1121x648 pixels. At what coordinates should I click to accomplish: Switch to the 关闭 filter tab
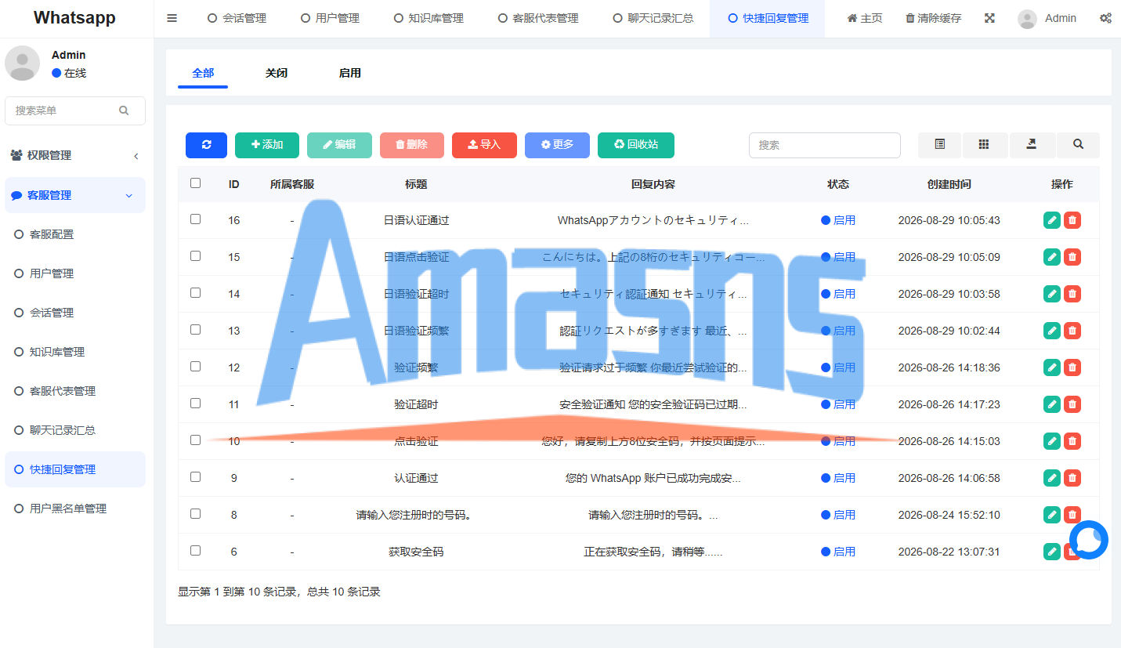(277, 73)
